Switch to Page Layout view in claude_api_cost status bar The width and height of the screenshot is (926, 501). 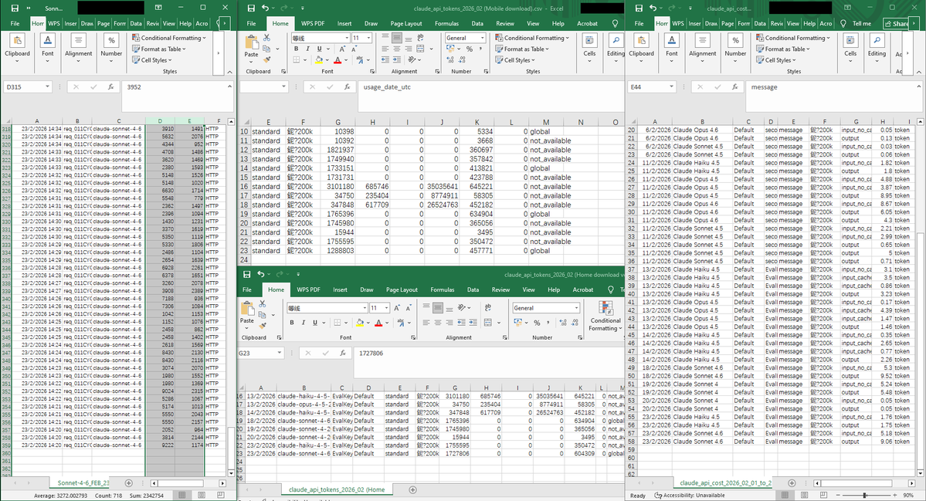[804, 495]
